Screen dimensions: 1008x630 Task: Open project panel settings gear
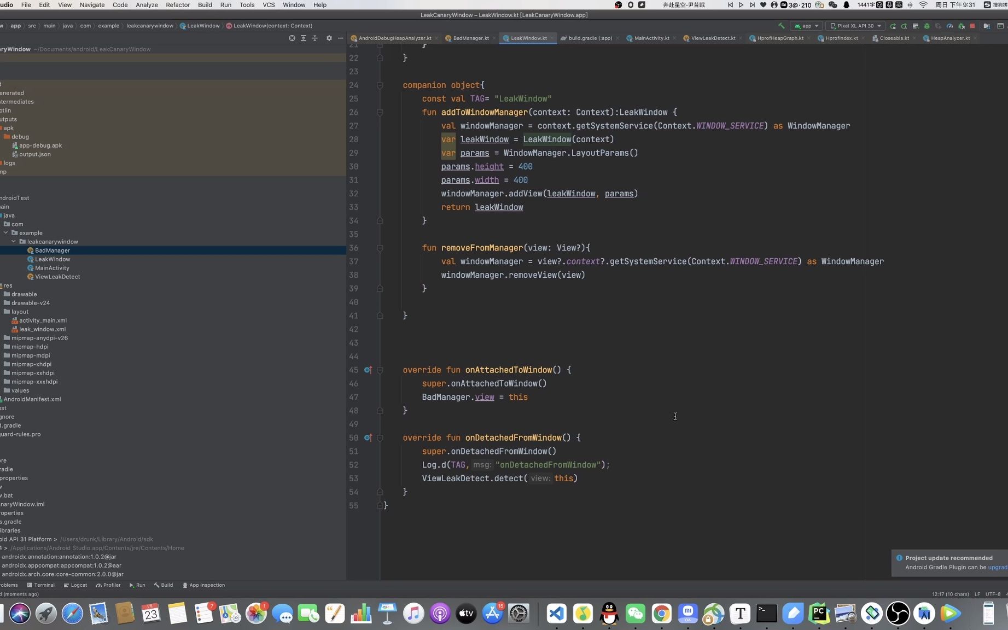point(329,38)
